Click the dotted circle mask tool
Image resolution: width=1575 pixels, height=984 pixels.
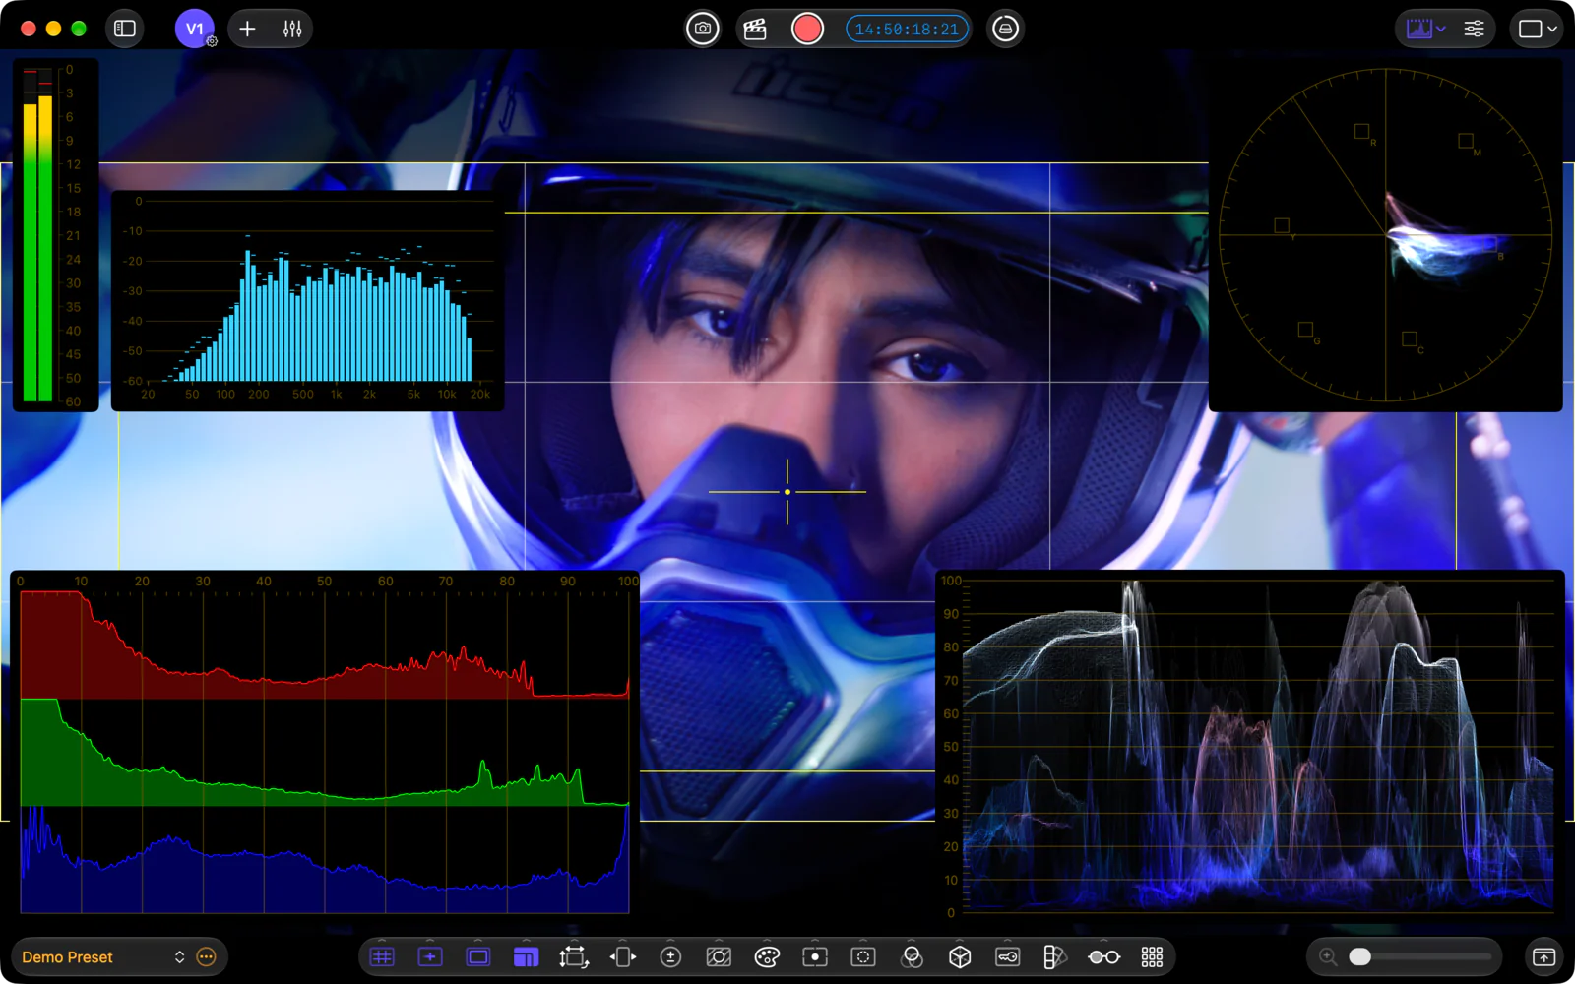pos(863,956)
